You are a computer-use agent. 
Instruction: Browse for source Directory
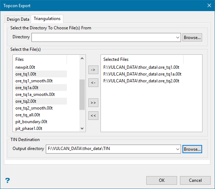192,37
